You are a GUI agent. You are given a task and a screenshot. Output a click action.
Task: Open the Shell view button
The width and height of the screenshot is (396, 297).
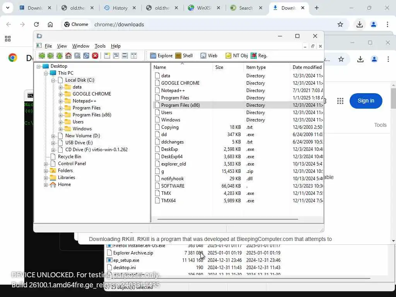[184, 56]
